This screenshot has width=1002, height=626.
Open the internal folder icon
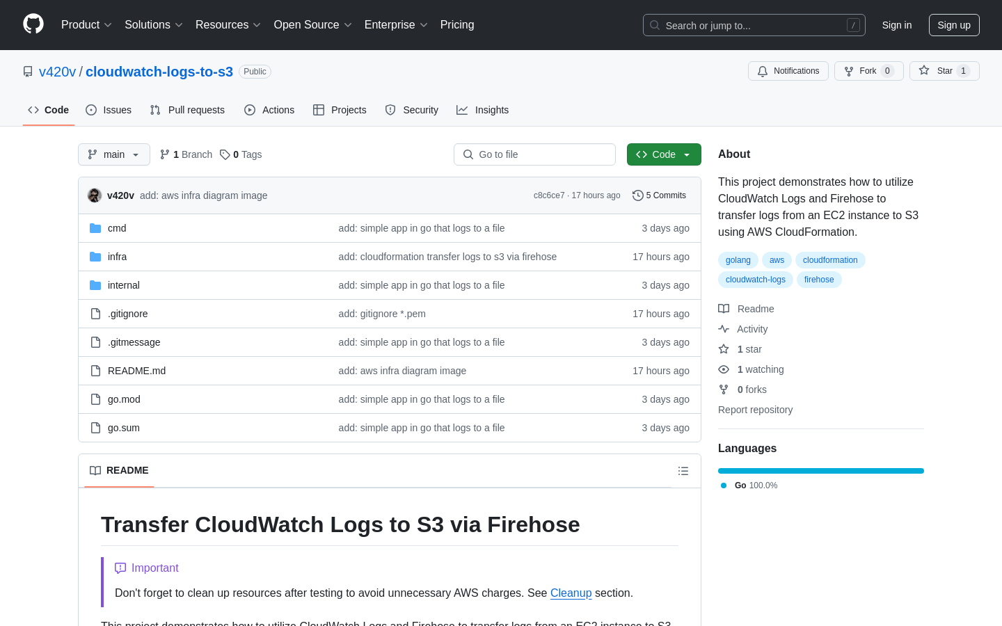tap(95, 285)
